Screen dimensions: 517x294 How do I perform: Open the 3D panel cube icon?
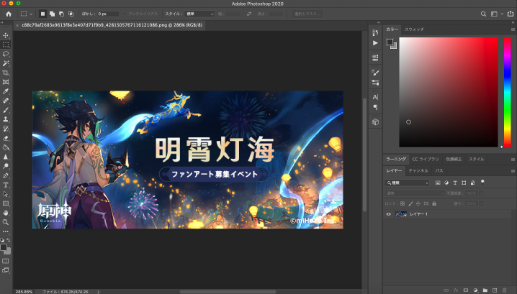point(375,121)
